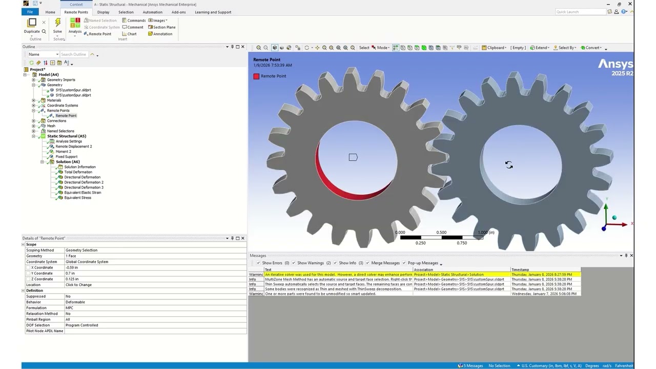Switch to the Automation ribbon tab
This screenshot has height=369, width=656.
click(152, 12)
